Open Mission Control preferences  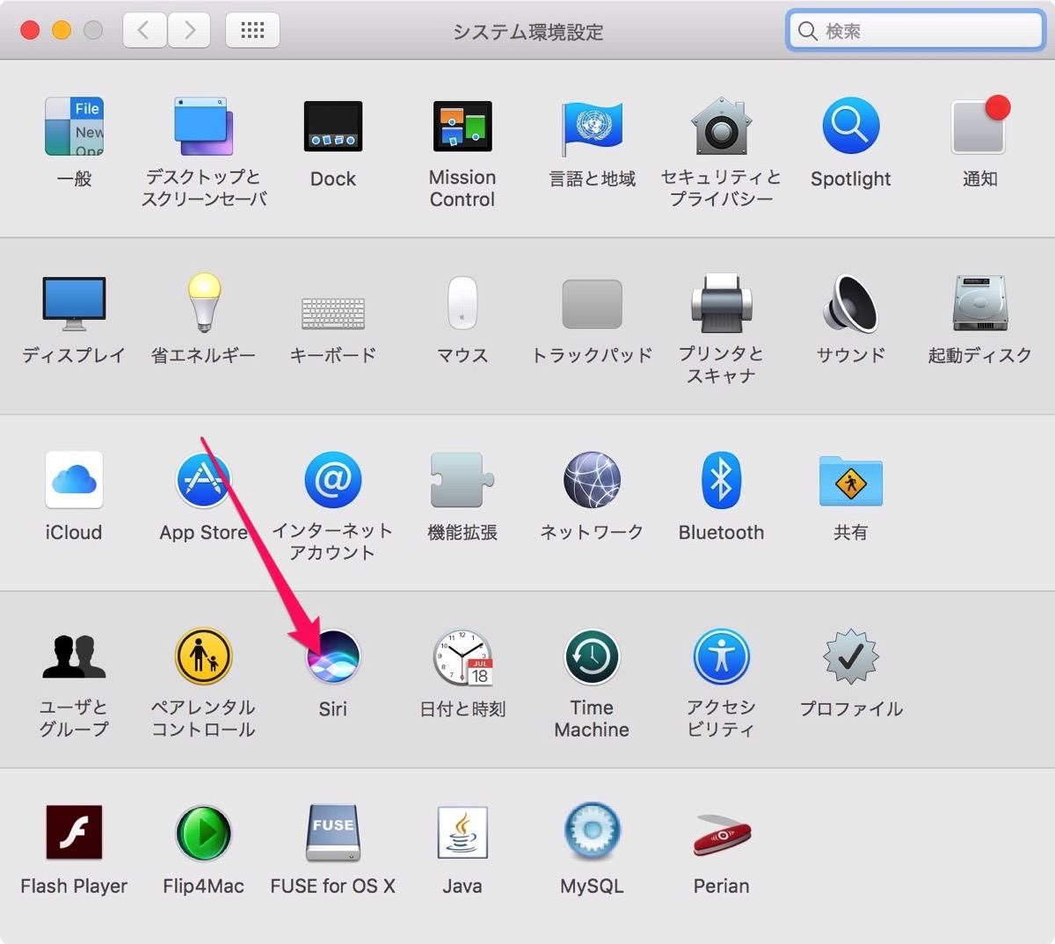[x=462, y=127]
